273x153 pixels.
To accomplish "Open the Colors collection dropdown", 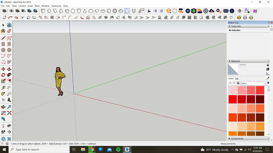I will tap(253, 83).
